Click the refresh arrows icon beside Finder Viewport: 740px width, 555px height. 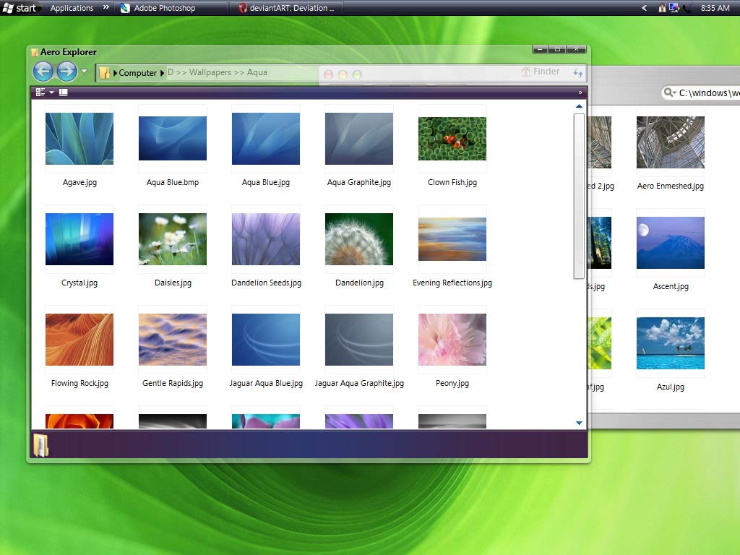tap(577, 73)
